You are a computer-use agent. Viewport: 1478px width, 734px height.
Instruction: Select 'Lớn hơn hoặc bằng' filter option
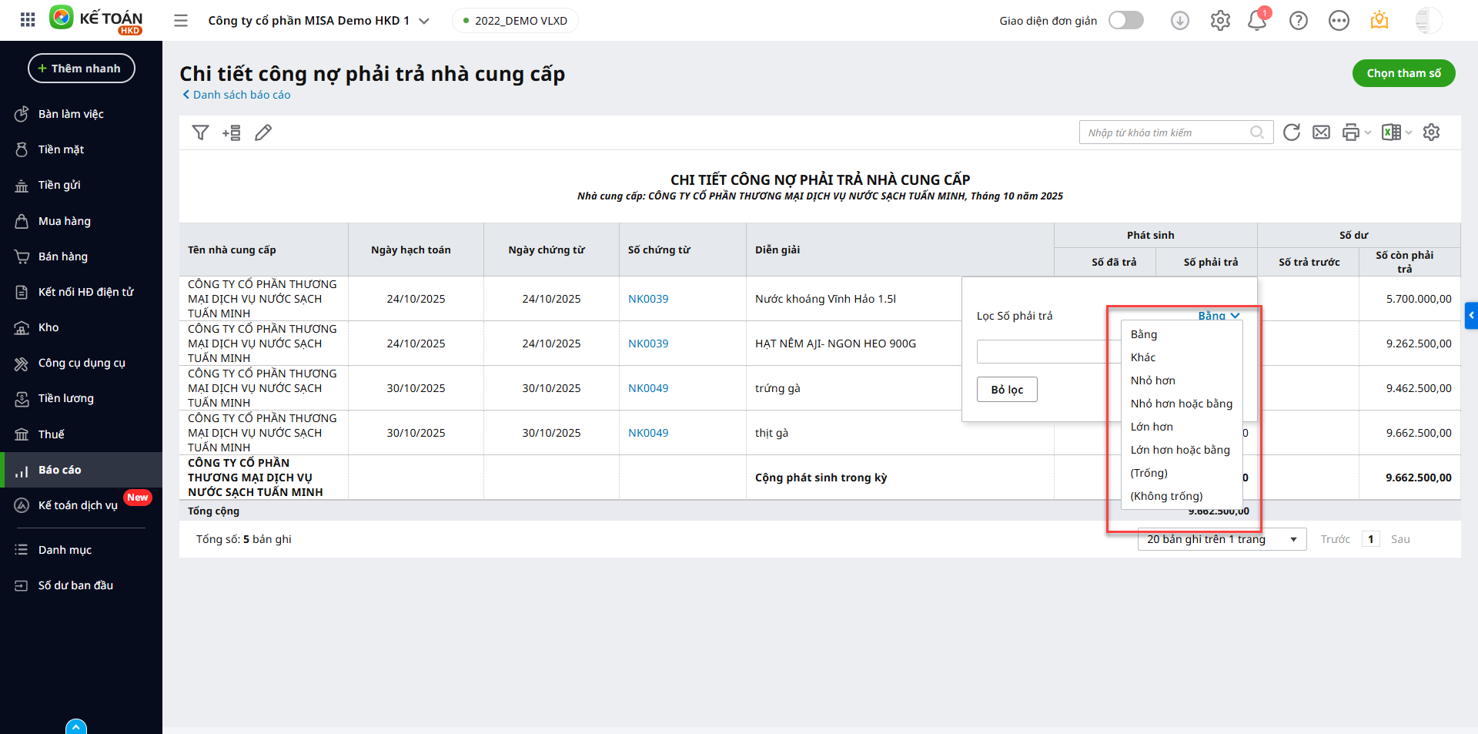1180,450
